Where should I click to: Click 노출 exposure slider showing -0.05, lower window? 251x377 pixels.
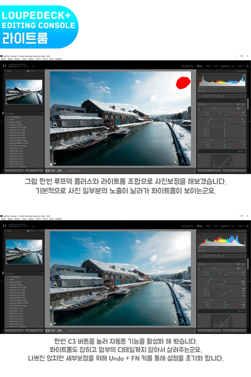[225, 282]
